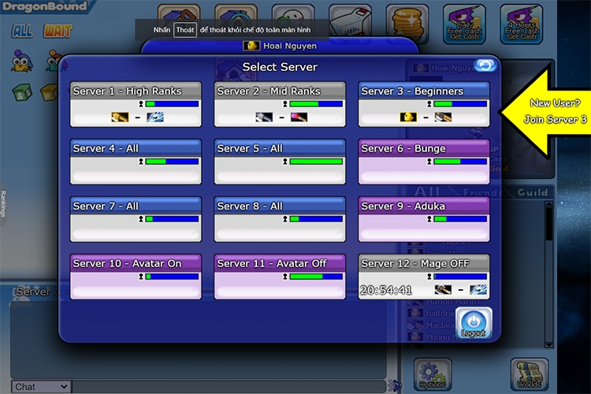
Task: Click the chat message input field
Action: coord(229,387)
